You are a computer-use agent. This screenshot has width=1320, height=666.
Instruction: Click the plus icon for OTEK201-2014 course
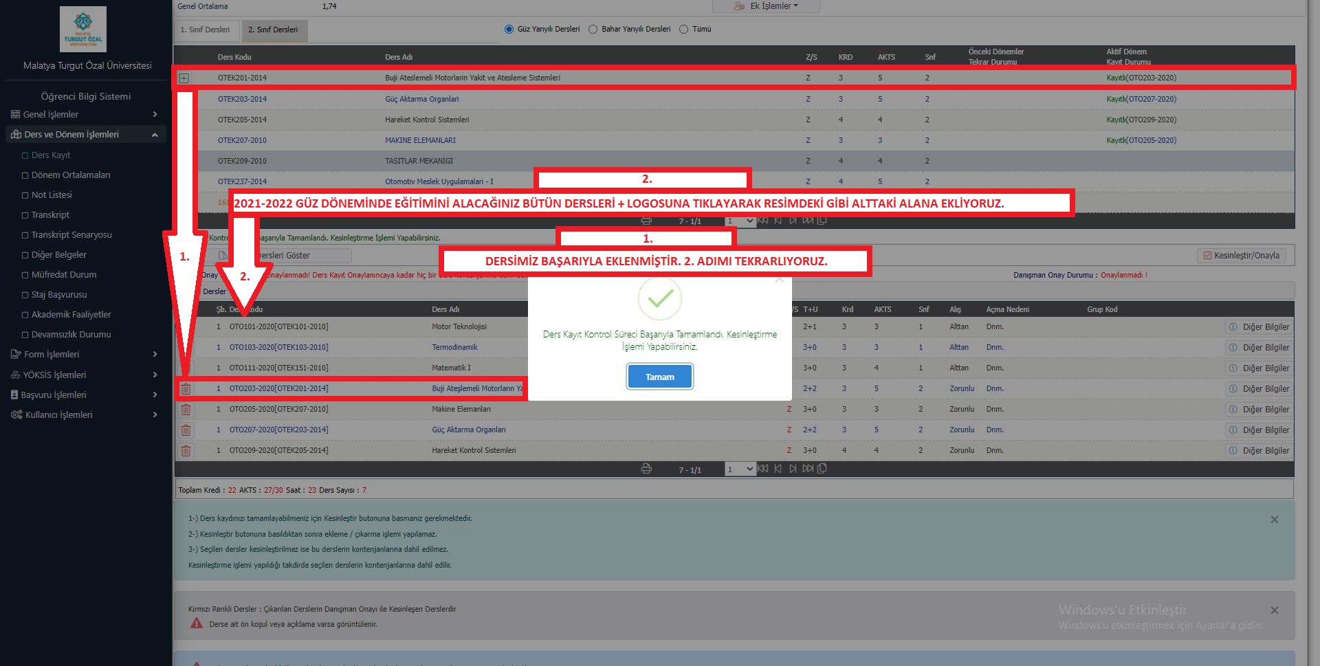click(x=184, y=78)
